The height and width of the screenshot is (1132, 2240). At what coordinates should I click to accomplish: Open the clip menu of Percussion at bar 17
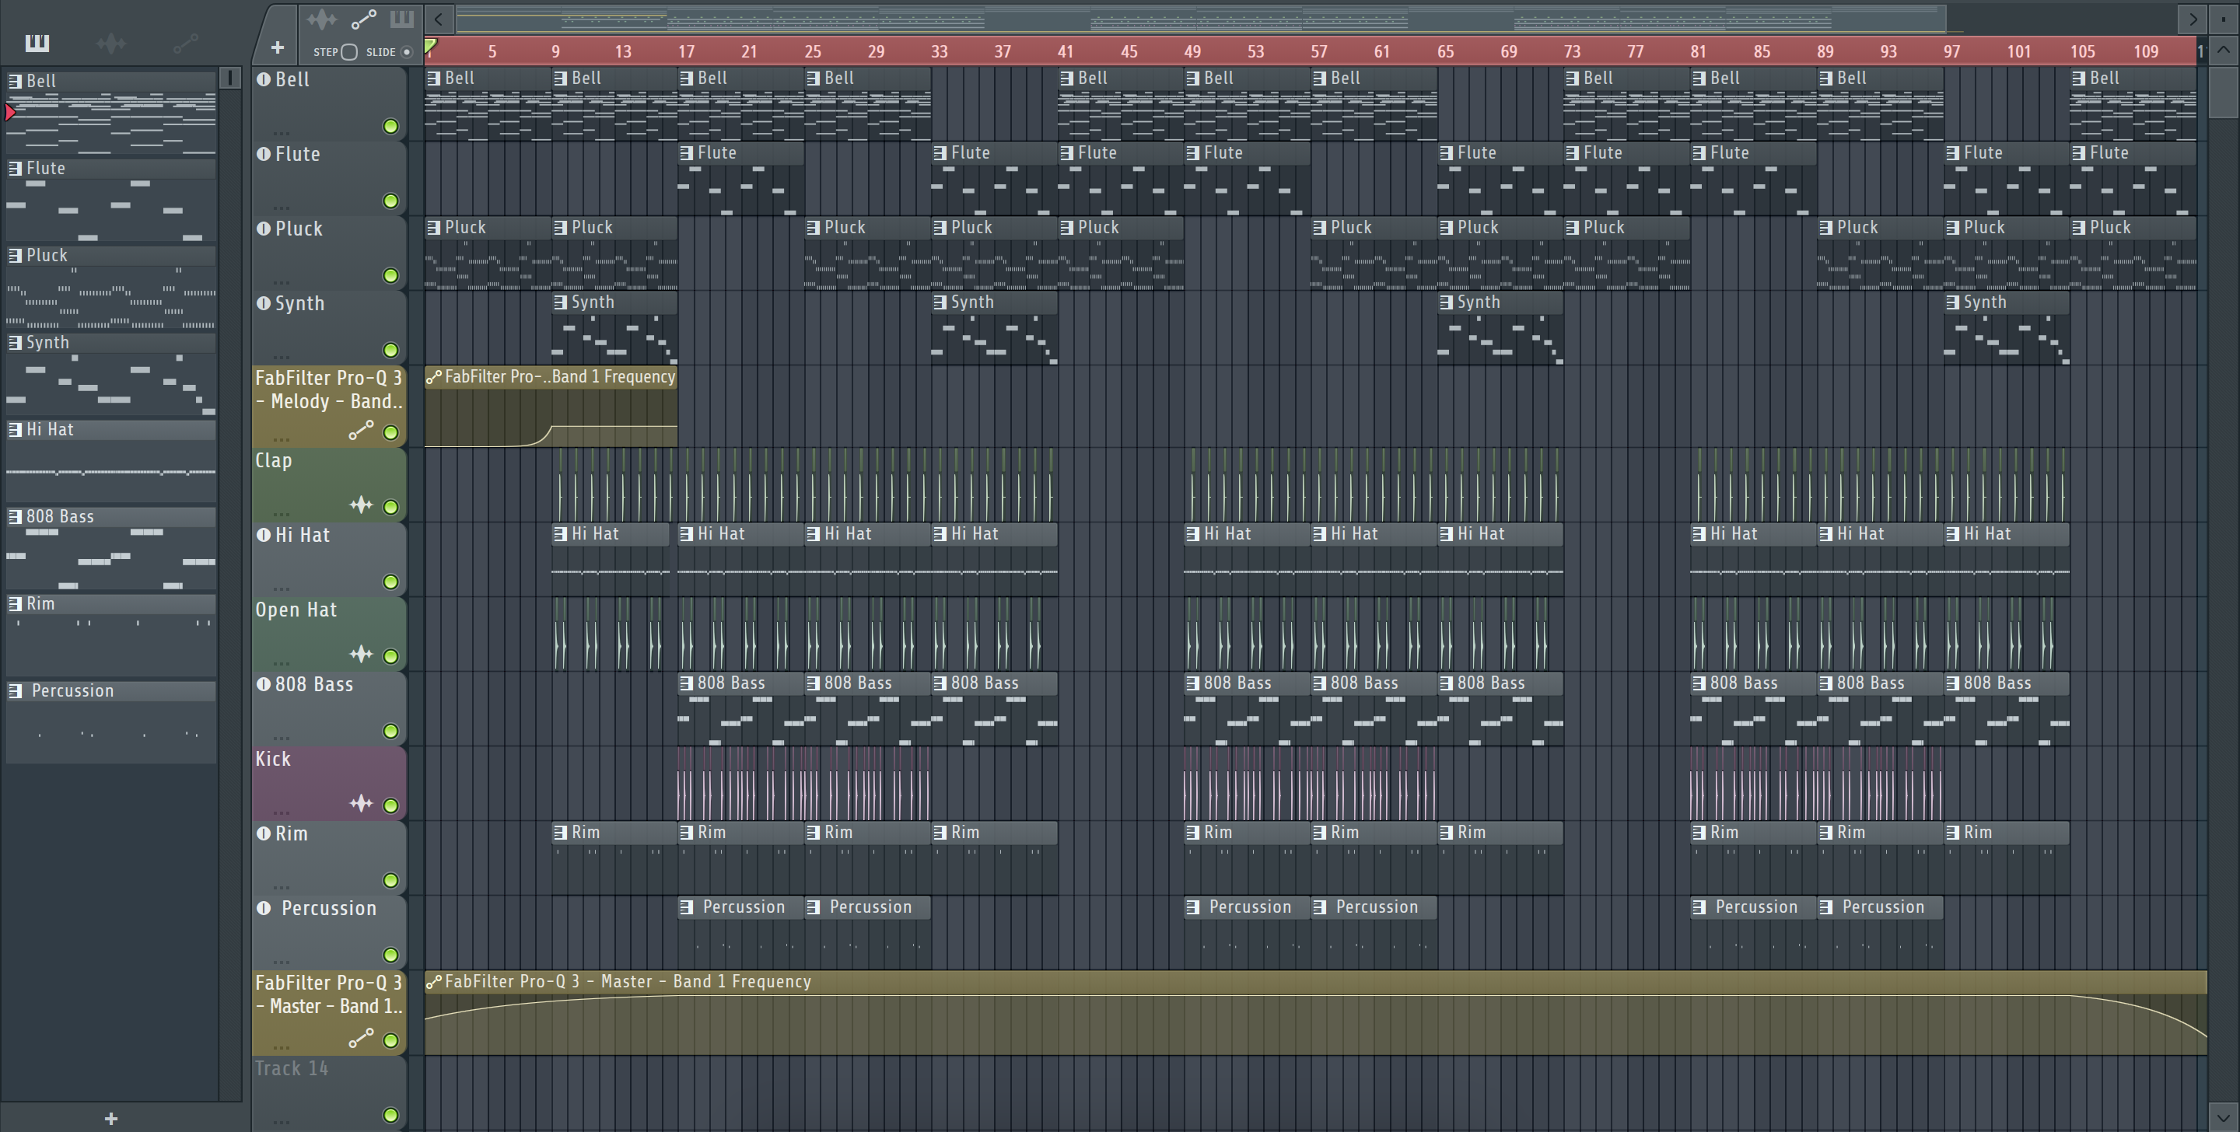687,907
